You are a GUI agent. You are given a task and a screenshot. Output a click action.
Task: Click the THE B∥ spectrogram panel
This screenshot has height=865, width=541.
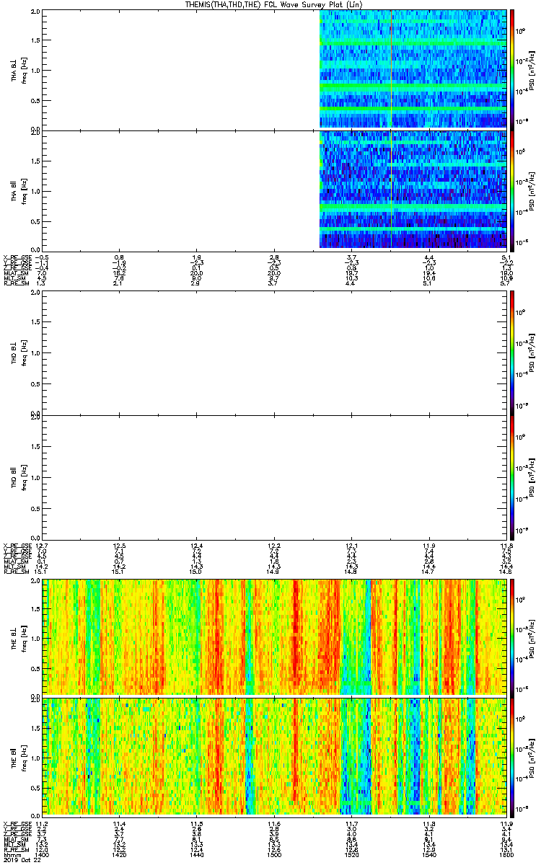coord(274,758)
